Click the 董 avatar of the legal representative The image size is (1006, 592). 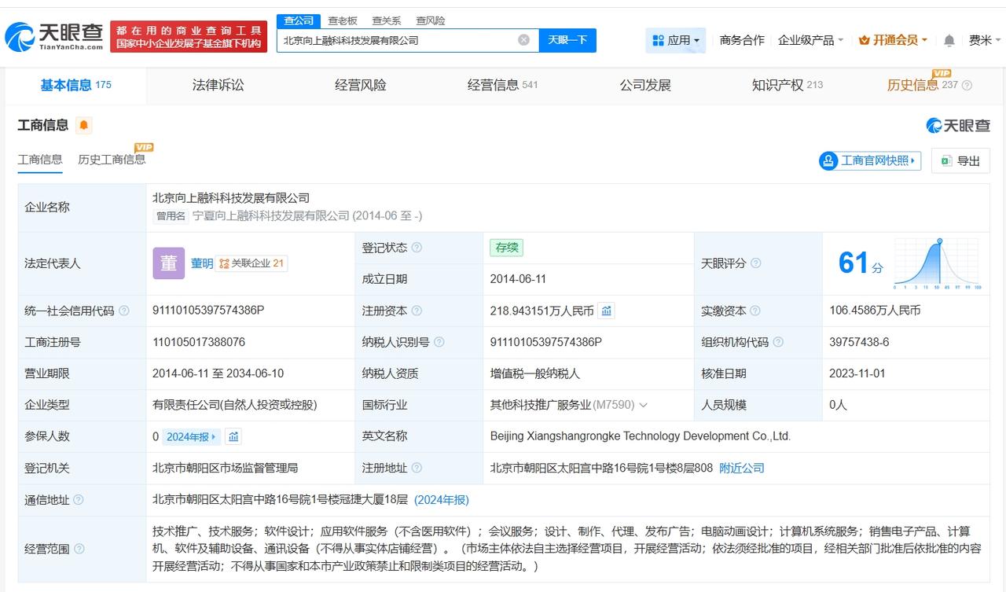click(x=169, y=263)
